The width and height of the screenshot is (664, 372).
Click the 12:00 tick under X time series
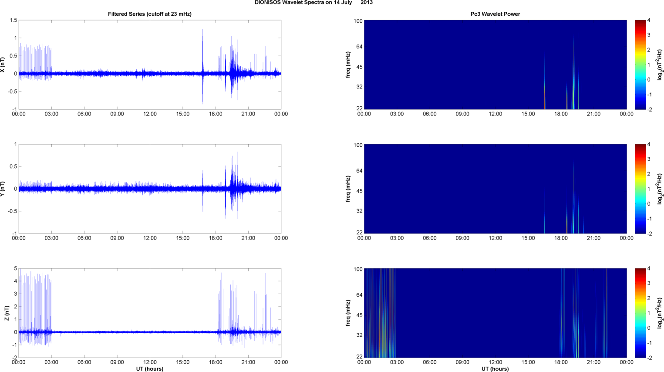pos(150,114)
